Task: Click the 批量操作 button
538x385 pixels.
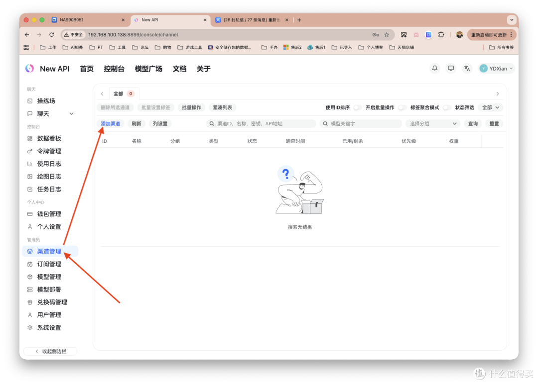Action: (x=191, y=107)
